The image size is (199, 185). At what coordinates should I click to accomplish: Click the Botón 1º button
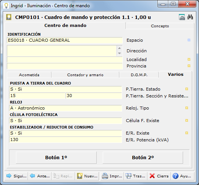pyautogui.click(x=56, y=158)
